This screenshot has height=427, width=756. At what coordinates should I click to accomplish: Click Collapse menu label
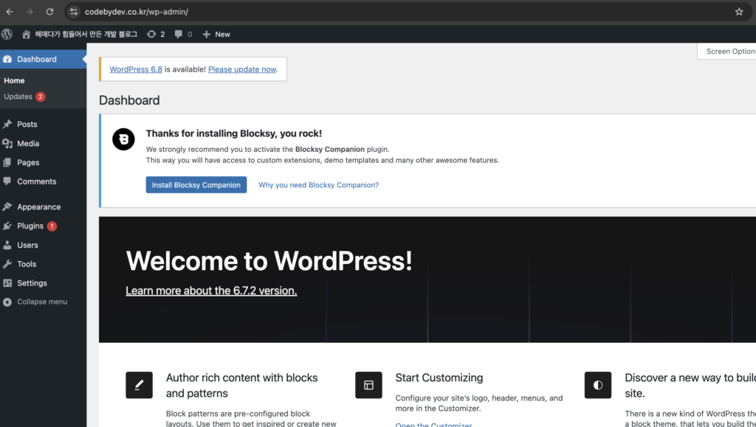tap(42, 302)
